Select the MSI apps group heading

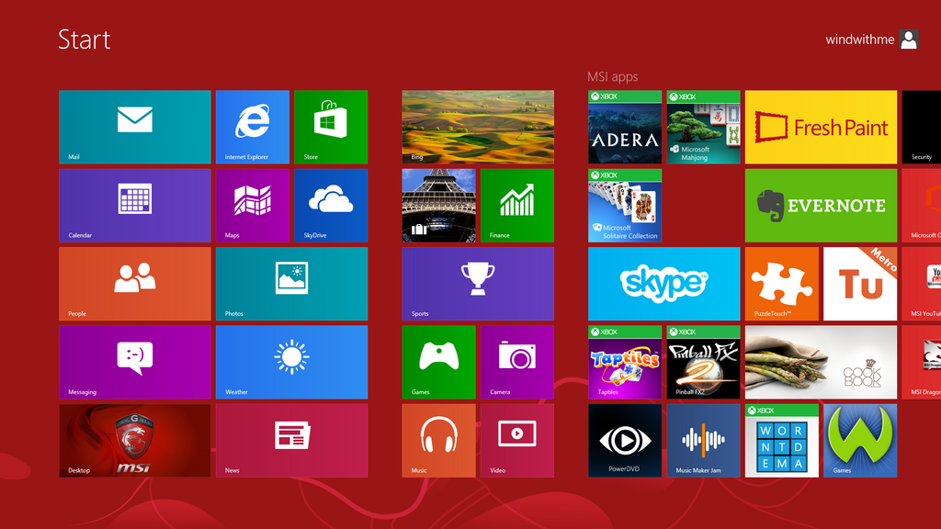[612, 77]
